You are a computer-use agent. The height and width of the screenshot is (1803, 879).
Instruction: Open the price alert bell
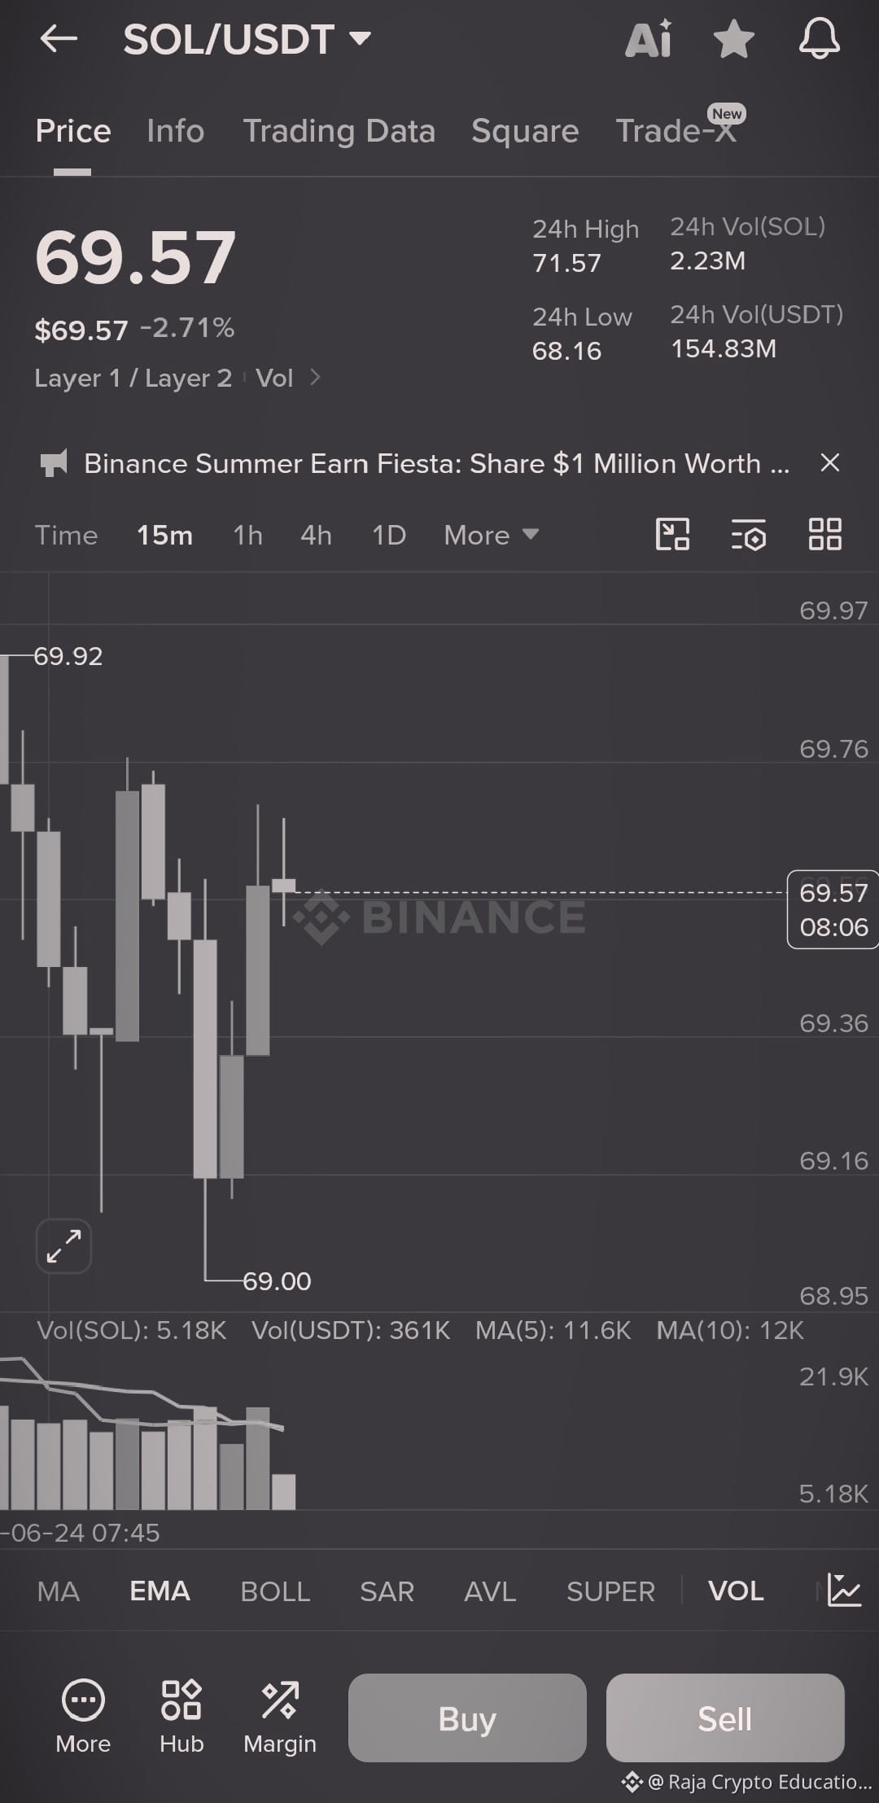point(819,39)
